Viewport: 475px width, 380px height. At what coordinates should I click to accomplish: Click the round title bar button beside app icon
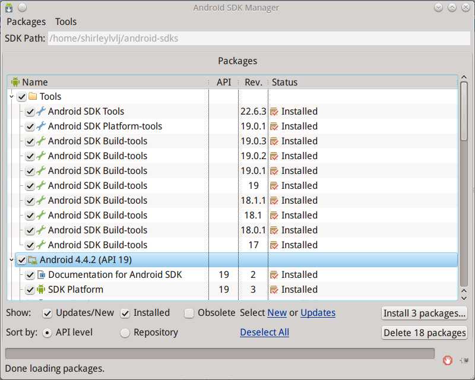tap(22, 8)
